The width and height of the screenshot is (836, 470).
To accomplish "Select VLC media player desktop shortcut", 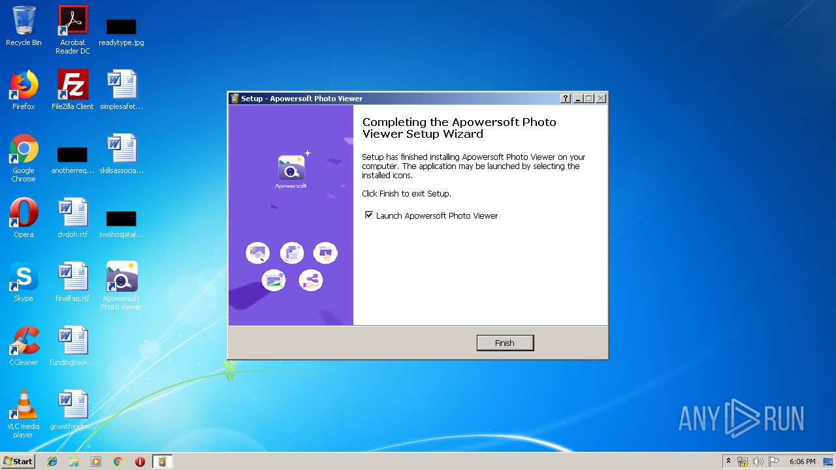I will [x=24, y=414].
